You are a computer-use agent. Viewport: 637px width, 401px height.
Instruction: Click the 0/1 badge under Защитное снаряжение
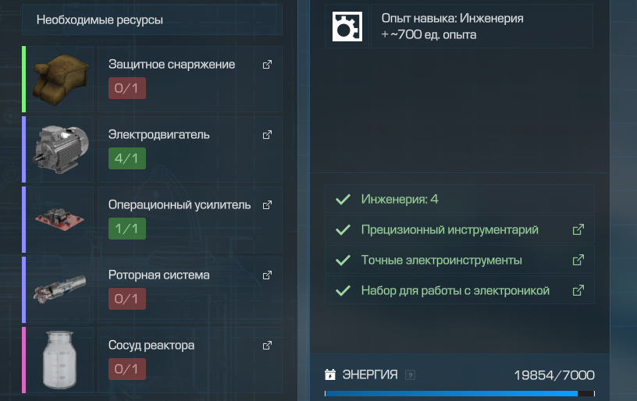click(126, 88)
